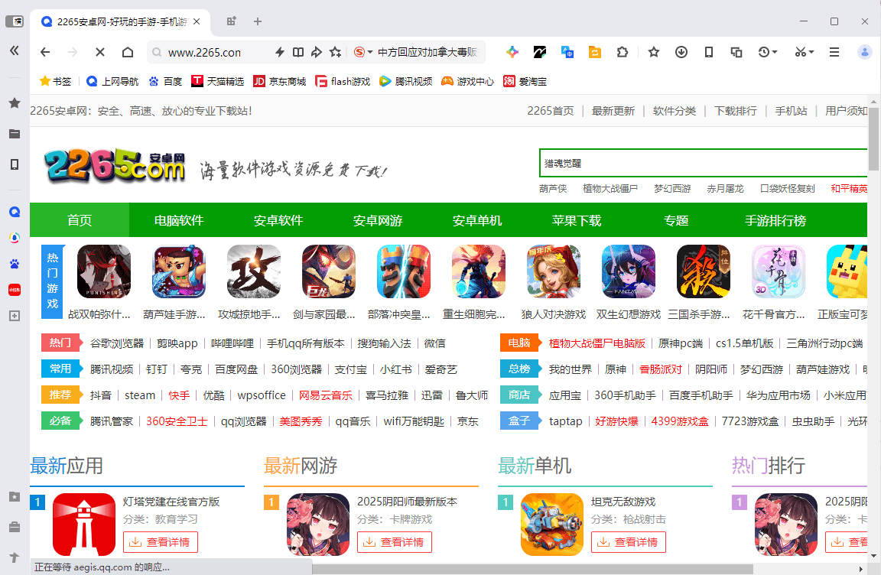
Task: Toggle bookmark with the star-plus icon
Action: tap(334, 52)
